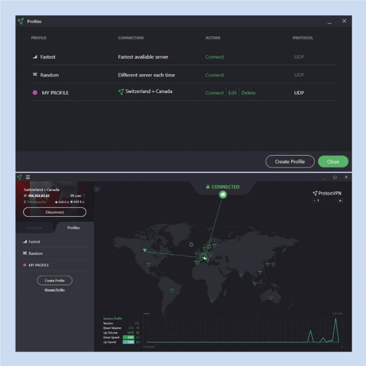
Task: Click the CONNECTION column header
Action: 131,38
